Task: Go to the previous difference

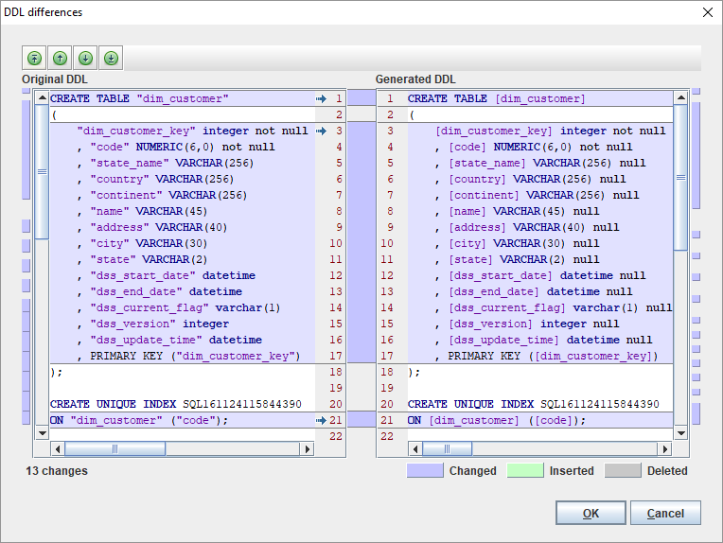Action: tap(60, 58)
